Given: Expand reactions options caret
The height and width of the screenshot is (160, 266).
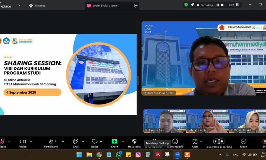Looking at the screenshot, I should [101, 141].
